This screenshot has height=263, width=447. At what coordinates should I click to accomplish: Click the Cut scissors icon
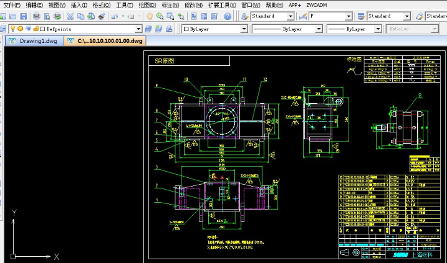click(x=70, y=16)
